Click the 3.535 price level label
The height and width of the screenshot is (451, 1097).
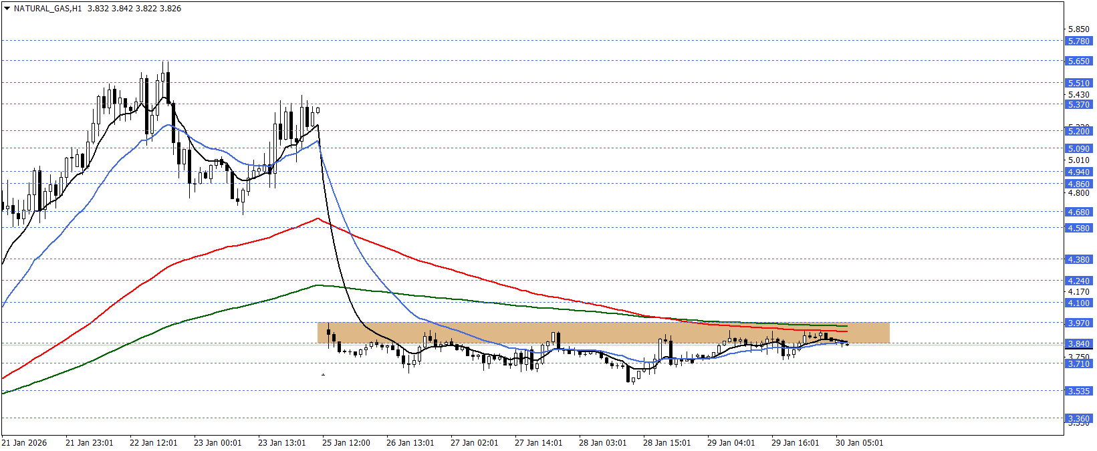pos(1078,392)
